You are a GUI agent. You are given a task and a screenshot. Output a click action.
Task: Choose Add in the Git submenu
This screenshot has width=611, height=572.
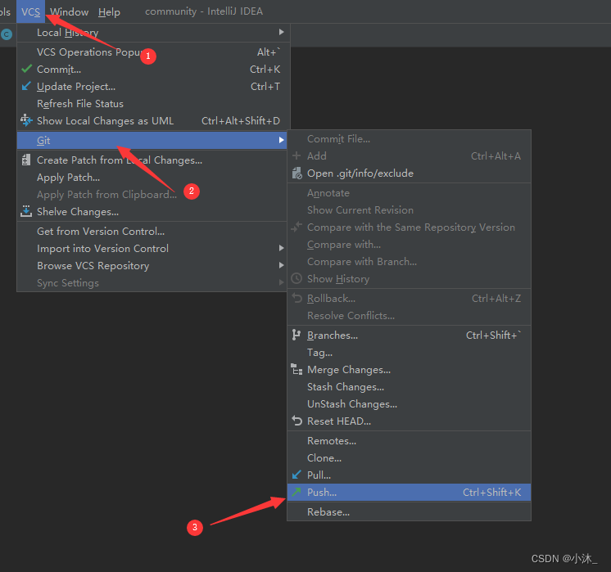409,156
